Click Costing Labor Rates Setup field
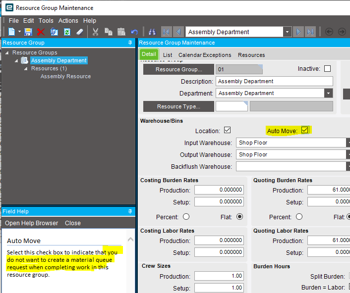 [x=219, y=252]
